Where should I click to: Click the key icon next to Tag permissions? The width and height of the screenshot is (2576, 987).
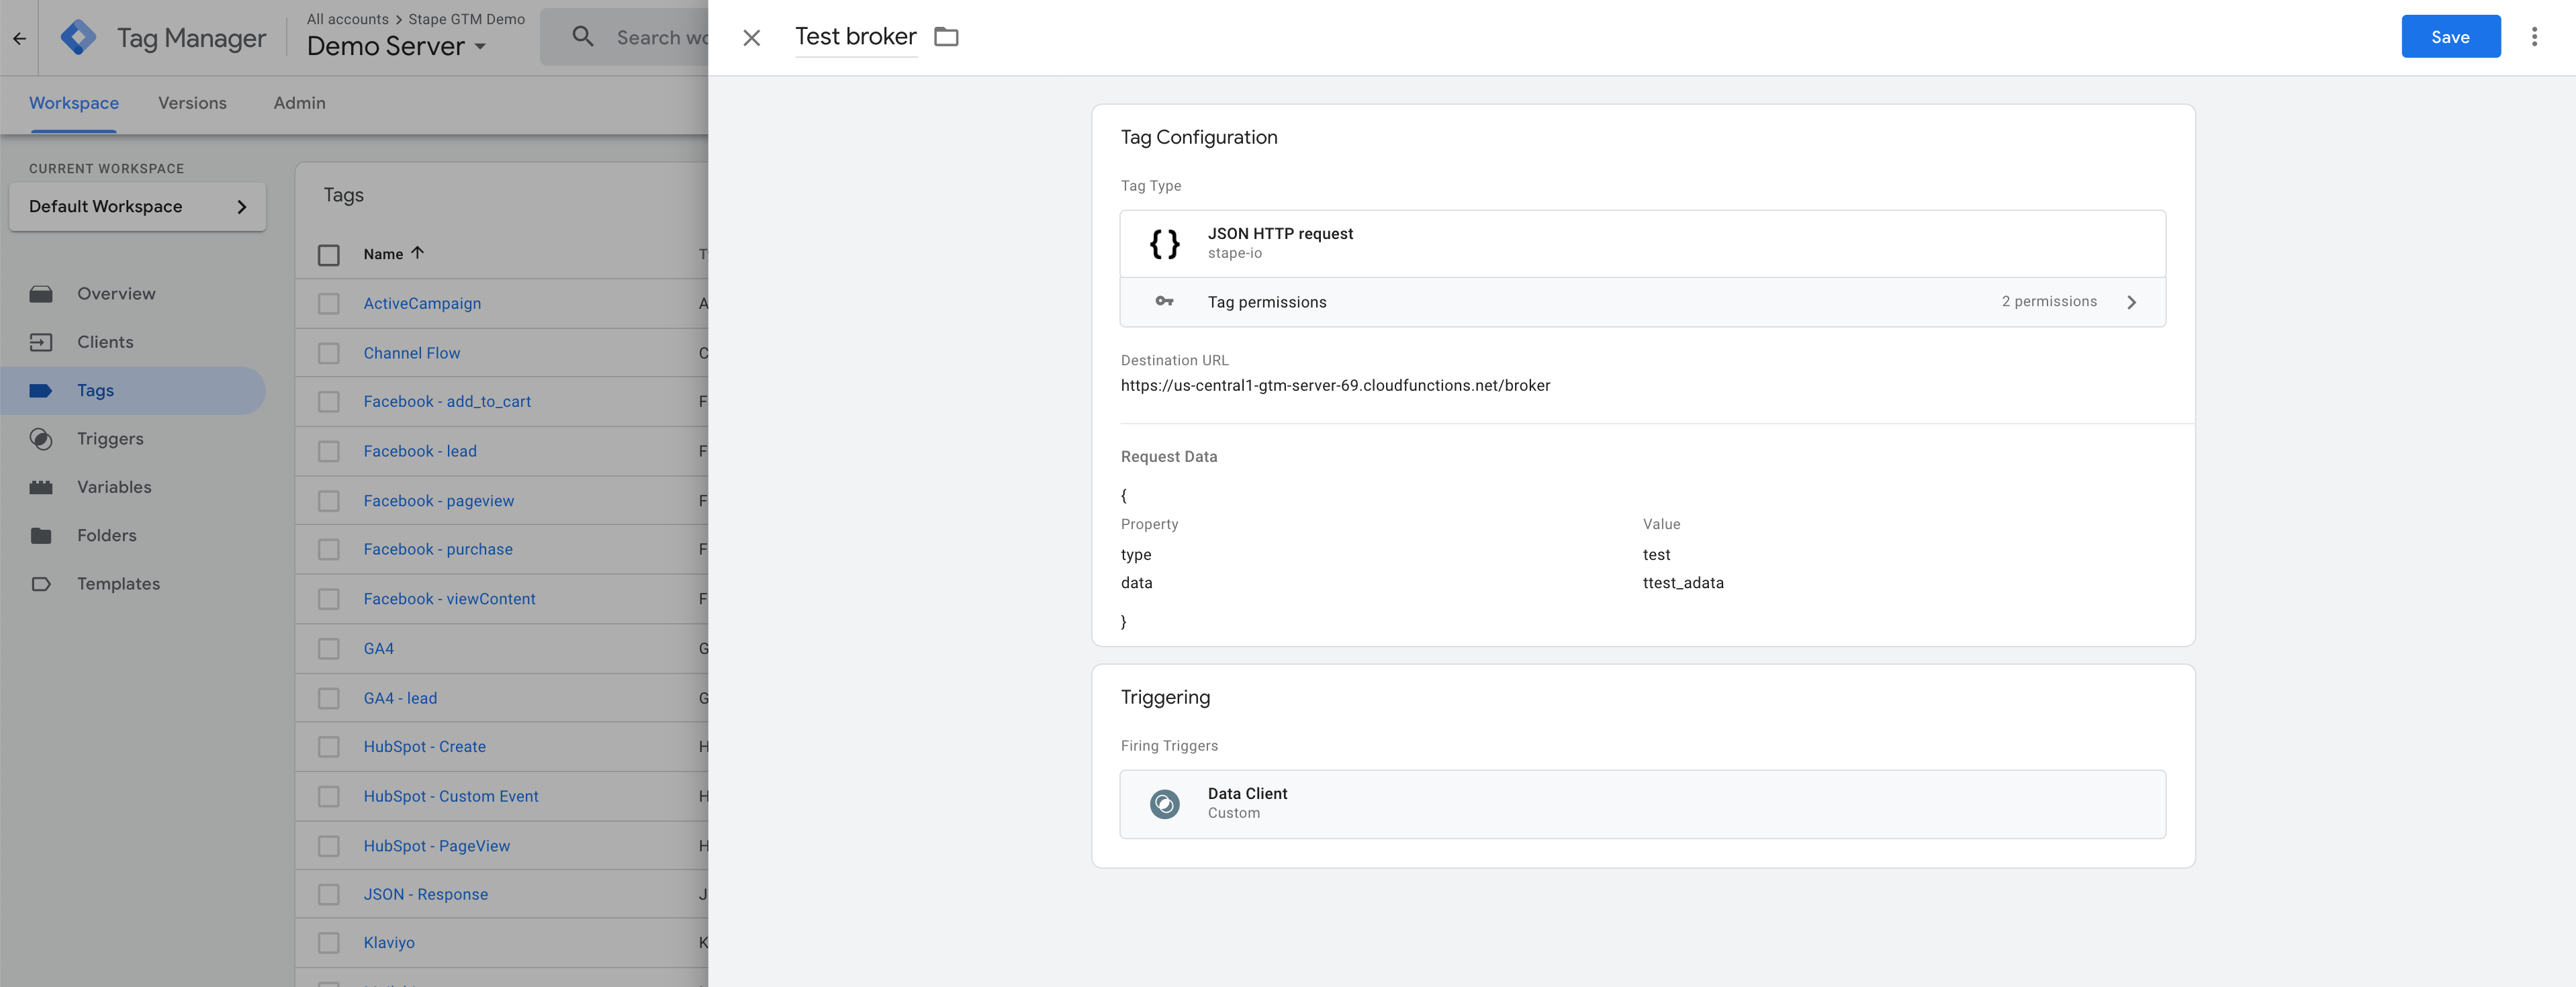tap(1163, 302)
